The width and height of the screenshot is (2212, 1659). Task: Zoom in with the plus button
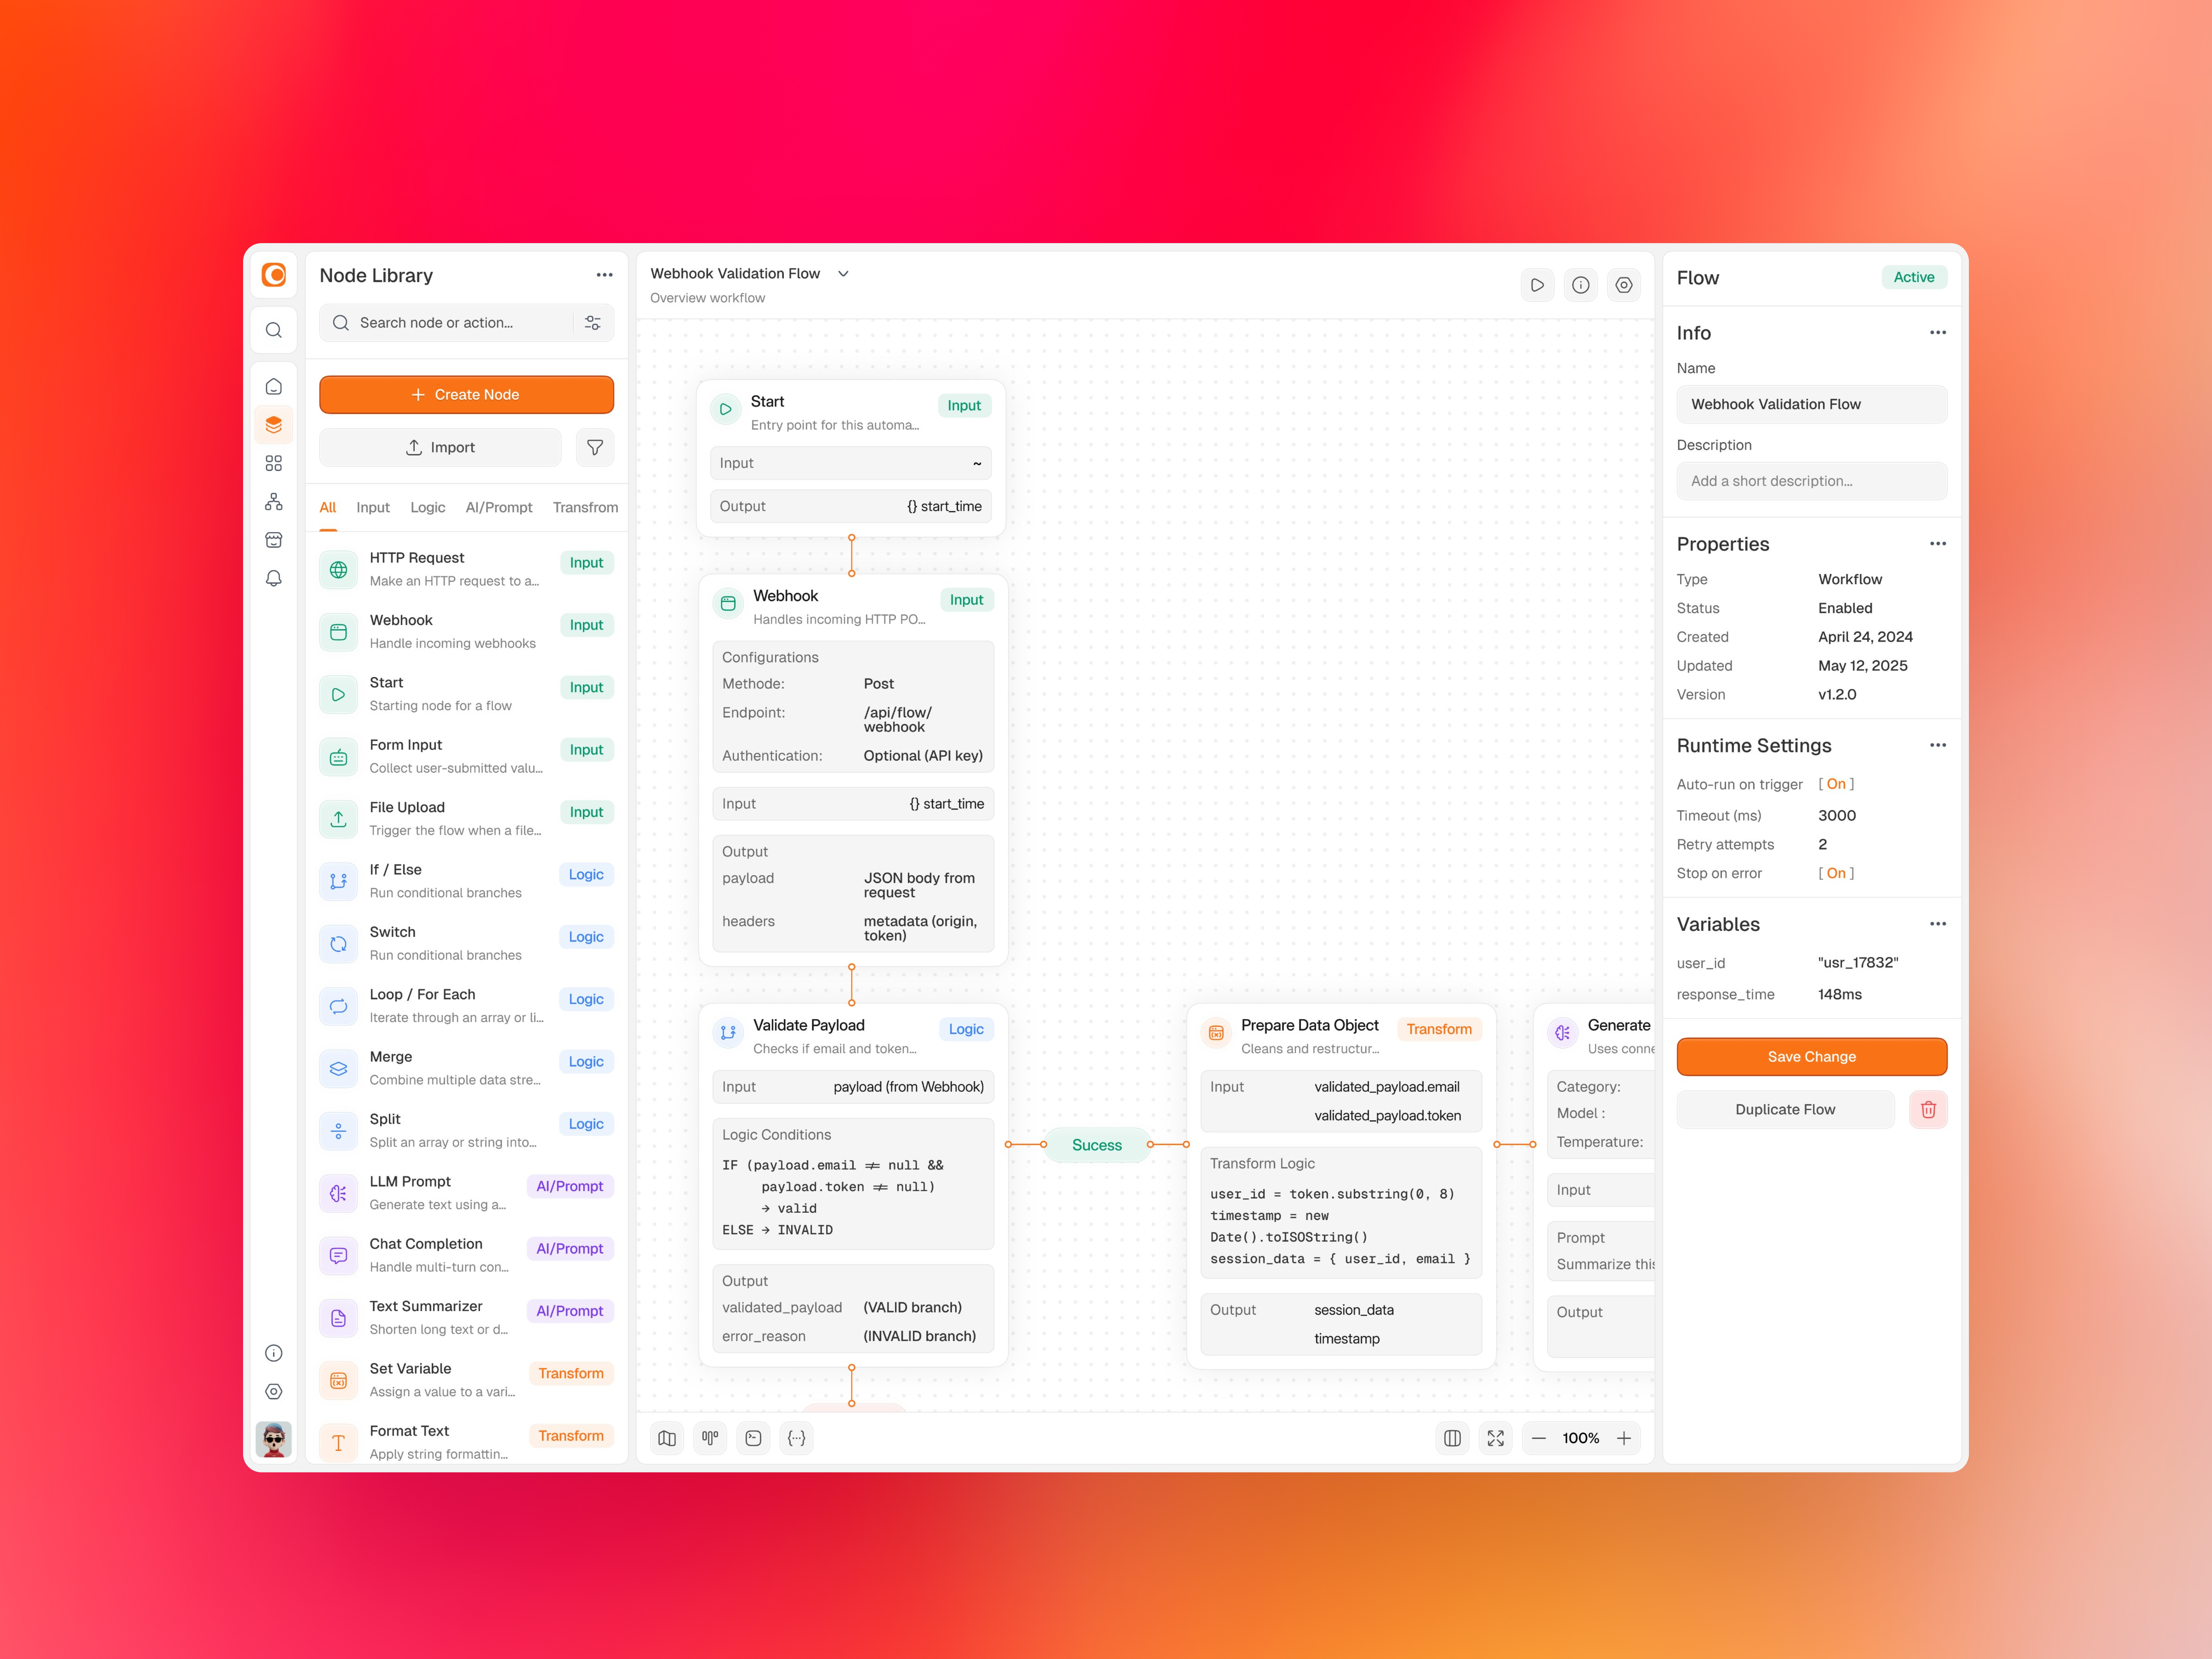[x=1624, y=1438]
